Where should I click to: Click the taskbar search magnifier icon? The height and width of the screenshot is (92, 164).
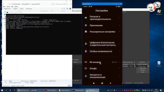click(6, 90)
